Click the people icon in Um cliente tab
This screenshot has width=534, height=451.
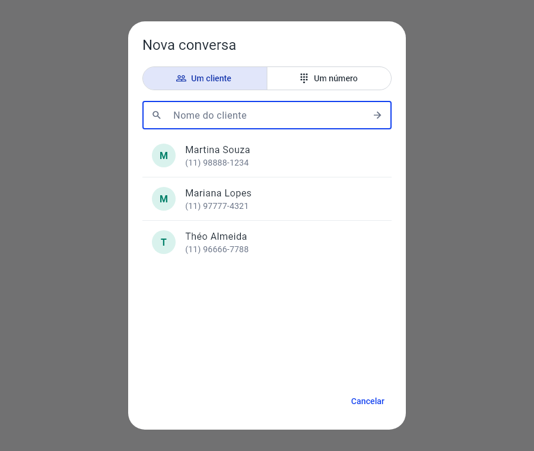[181, 78]
